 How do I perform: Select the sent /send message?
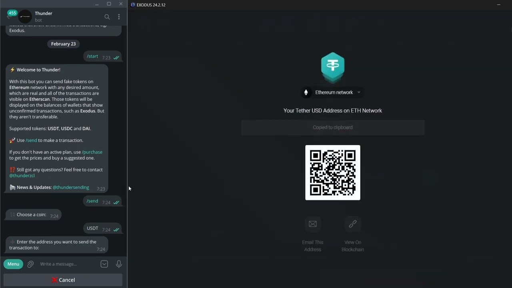click(x=102, y=202)
